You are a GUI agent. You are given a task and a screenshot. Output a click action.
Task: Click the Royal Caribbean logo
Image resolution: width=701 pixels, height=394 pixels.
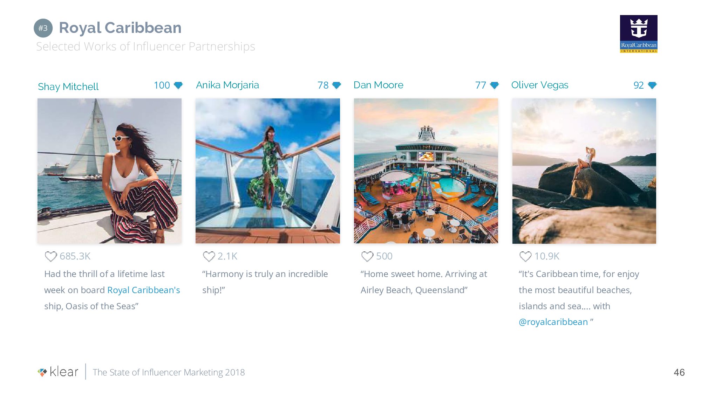click(638, 34)
